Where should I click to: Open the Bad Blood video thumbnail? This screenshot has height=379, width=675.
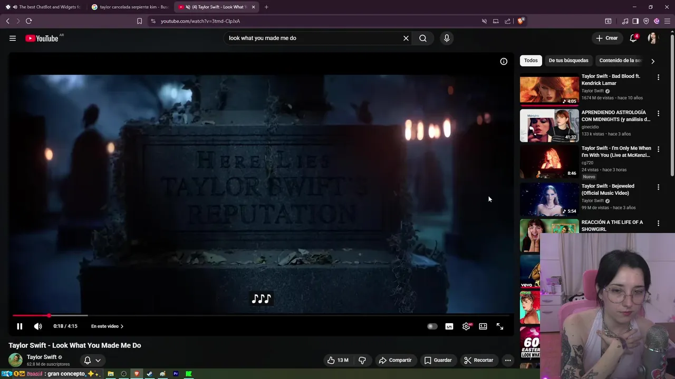coord(549,89)
